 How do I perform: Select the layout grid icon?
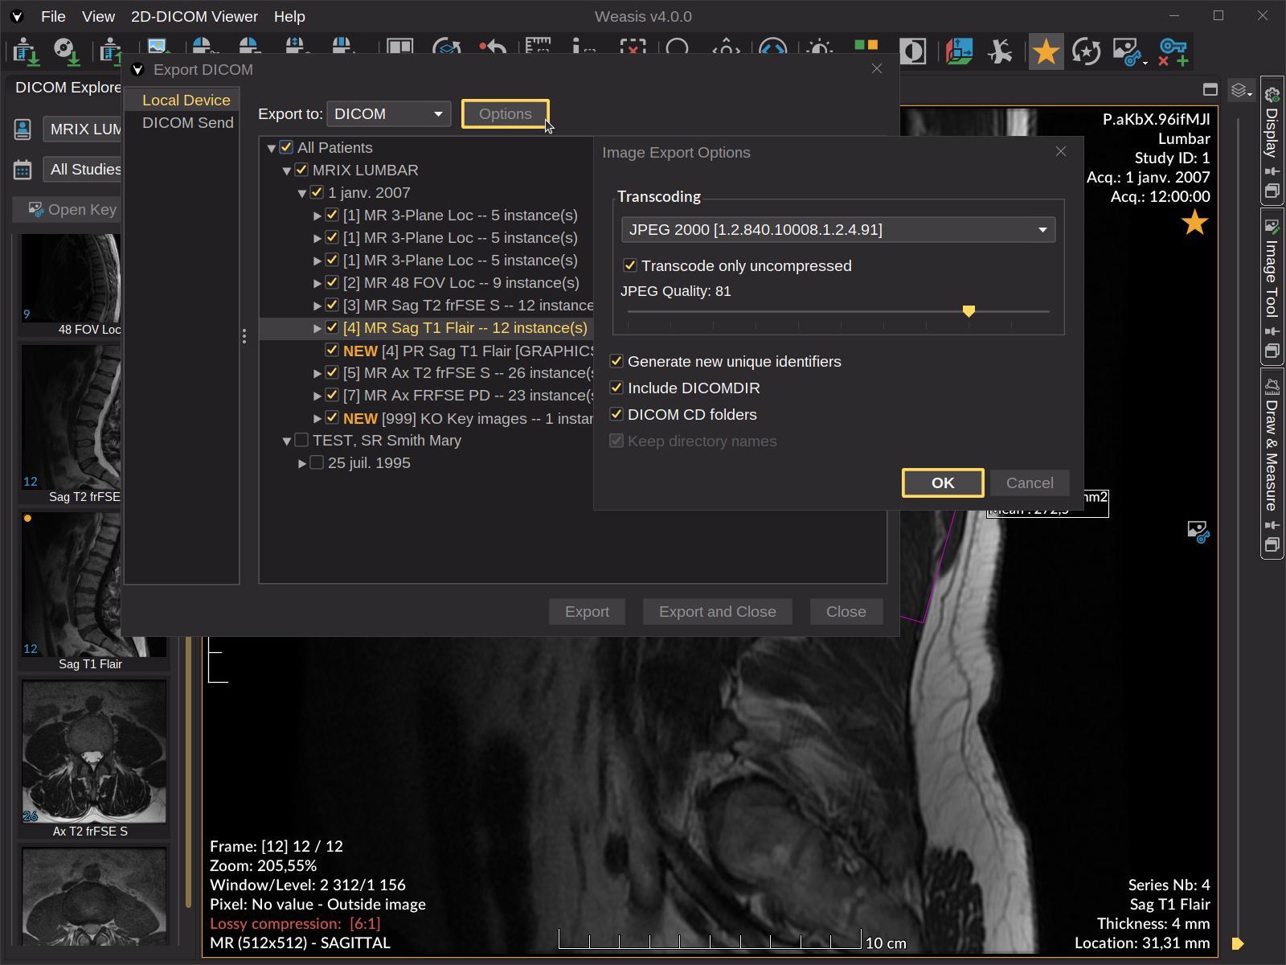pyautogui.click(x=398, y=50)
